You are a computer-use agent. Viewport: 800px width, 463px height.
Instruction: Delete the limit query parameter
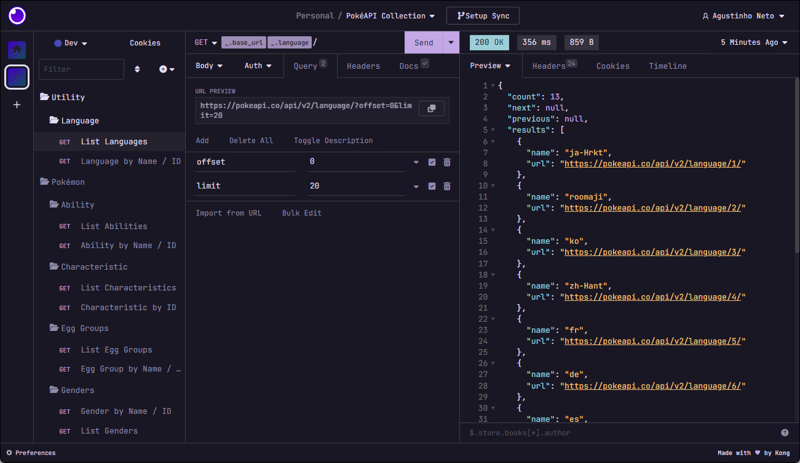coord(447,186)
